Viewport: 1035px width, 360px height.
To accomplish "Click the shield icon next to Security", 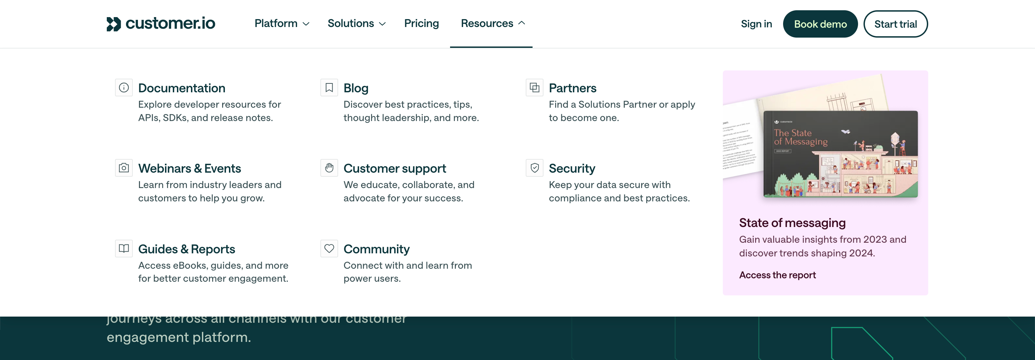I will 534,168.
